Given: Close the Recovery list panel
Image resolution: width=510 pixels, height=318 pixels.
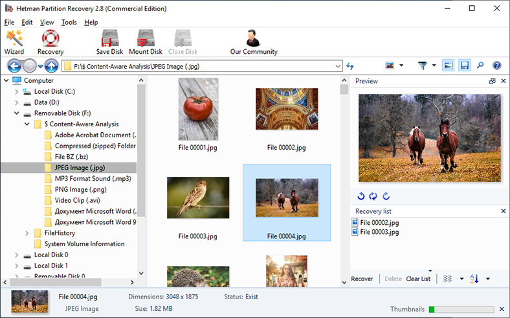Looking at the screenshot, I should [503, 211].
